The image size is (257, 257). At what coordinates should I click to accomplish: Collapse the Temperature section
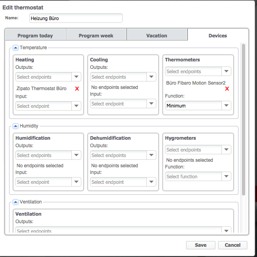point(15,48)
